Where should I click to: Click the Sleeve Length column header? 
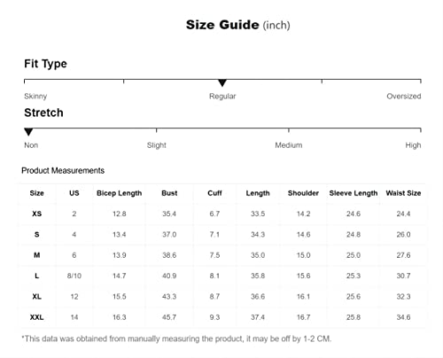(x=354, y=193)
